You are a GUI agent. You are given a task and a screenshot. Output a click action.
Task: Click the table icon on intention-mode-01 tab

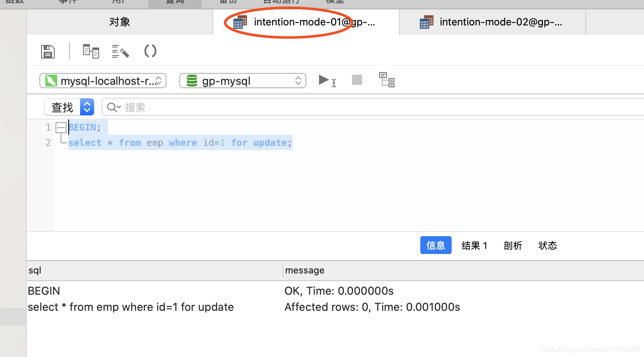point(240,22)
